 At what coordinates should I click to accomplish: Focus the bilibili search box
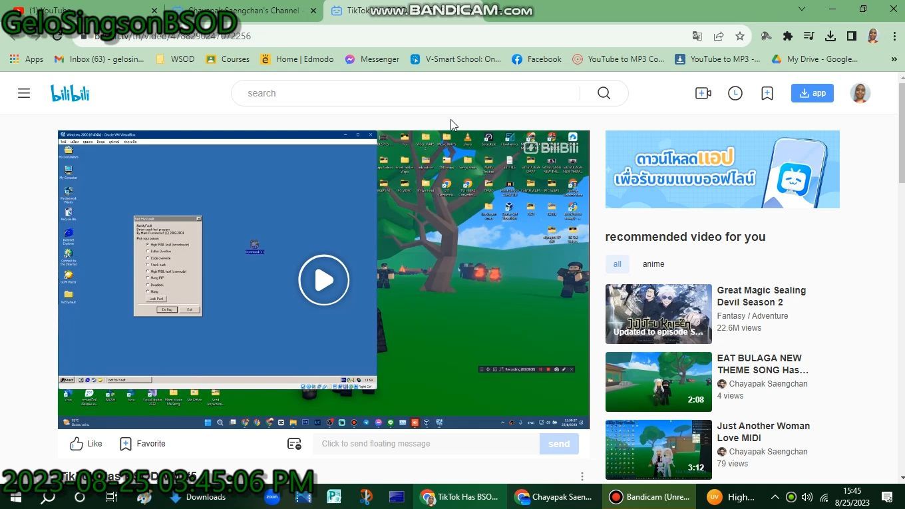[406, 93]
